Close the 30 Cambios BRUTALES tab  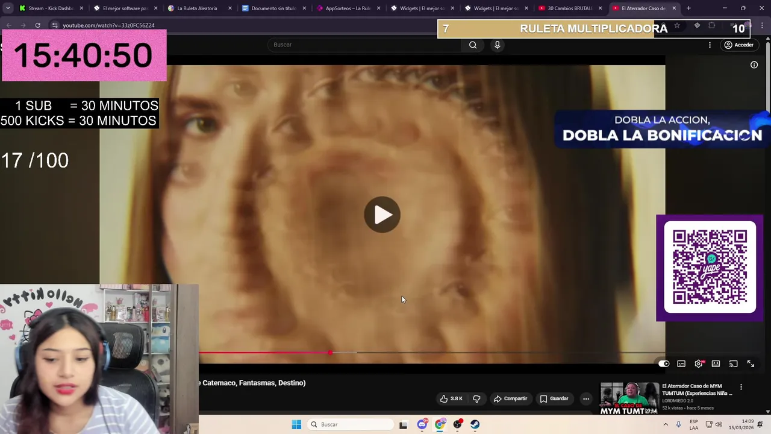click(x=600, y=8)
